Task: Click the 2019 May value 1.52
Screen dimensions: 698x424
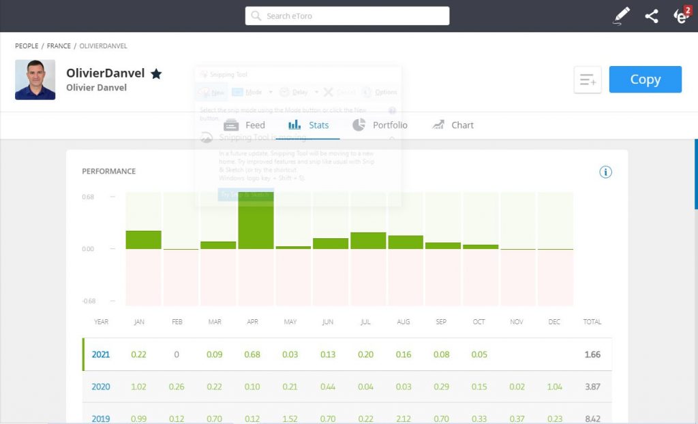Action: click(290, 419)
